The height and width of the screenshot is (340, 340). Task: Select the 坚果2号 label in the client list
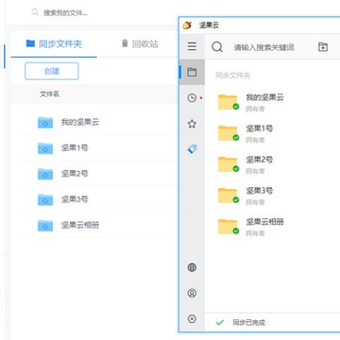[x=260, y=160]
